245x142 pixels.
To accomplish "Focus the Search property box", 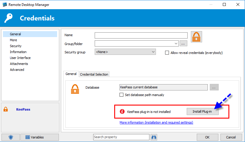I will (x=121, y=137).
